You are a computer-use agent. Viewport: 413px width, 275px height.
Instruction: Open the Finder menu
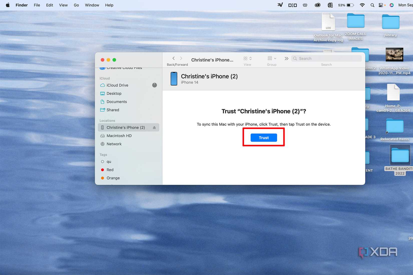(x=22, y=5)
